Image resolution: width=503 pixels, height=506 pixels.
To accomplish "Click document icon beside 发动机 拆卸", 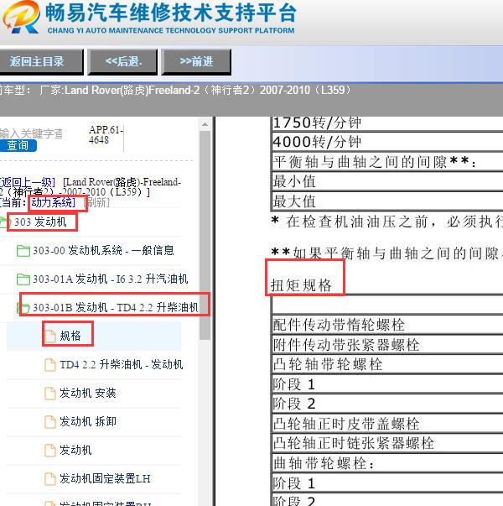I will pos(50,421).
